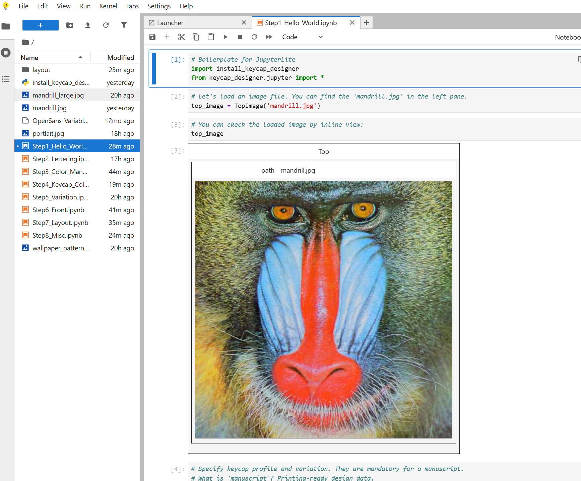Cut the selected cell with scissors icon
581x481 pixels.
(x=182, y=37)
